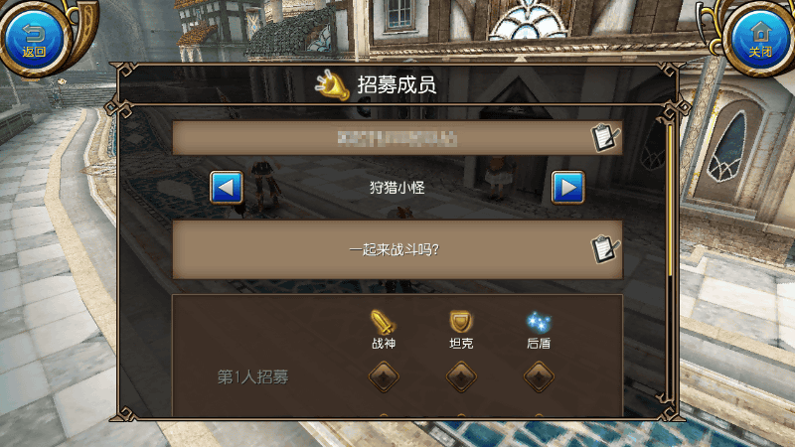Image resolution: width=795 pixels, height=447 pixels.
Task: Click the 一起来战斗吗? message box
Action: (397, 249)
